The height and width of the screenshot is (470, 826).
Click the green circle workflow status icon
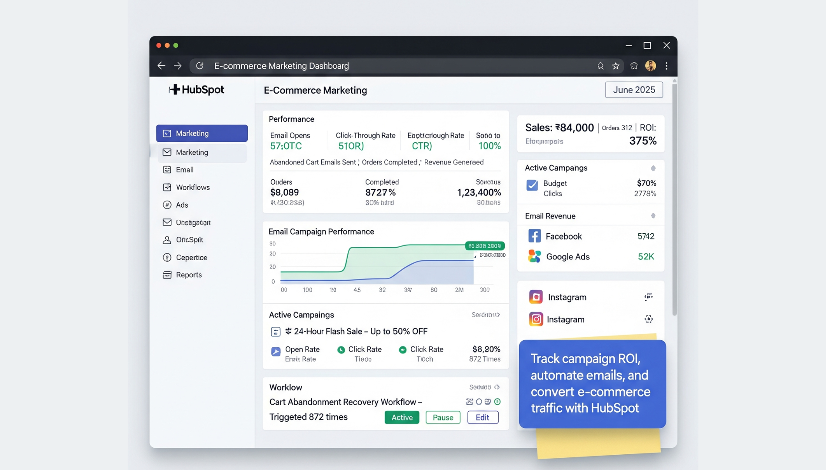pyautogui.click(x=497, y=402)
